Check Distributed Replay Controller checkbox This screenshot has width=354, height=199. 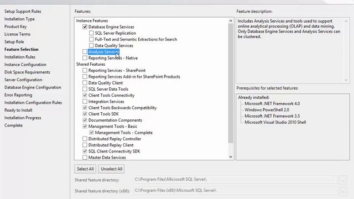tap(85, 139)
